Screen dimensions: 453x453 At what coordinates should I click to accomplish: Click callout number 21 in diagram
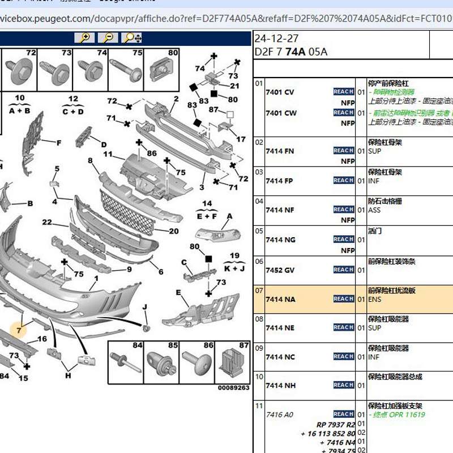point(234,86)
